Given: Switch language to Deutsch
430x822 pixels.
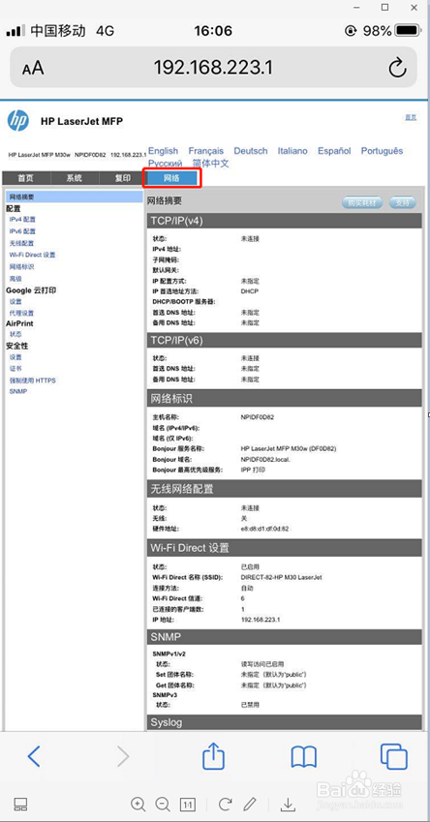Looking at the screenshot, I should (251, 151).
